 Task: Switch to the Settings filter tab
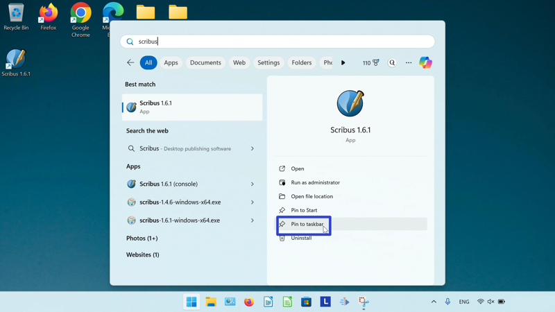pyautogui.click(x=268, y=62)
